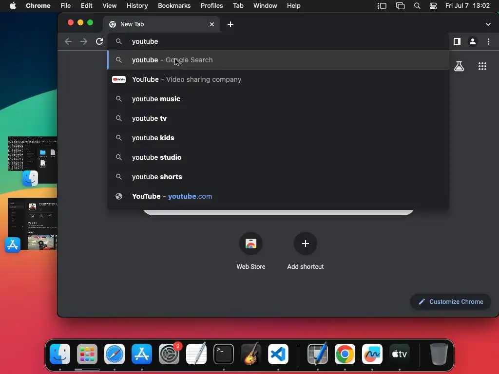This screenshot has height=374, width=499.
Task: Close the New Tab tab
Action: [x=212, y=24]
